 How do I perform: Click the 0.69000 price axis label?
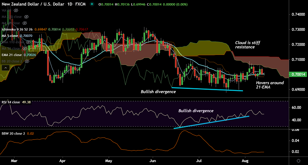click(x=298, y=89)
